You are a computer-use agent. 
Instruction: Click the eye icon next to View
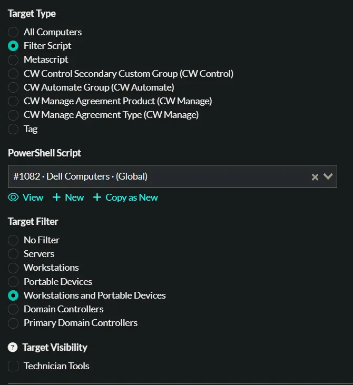point(13,198)
